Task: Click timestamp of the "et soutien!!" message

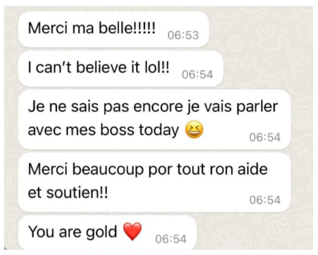Action: click(x=265, y=200)
